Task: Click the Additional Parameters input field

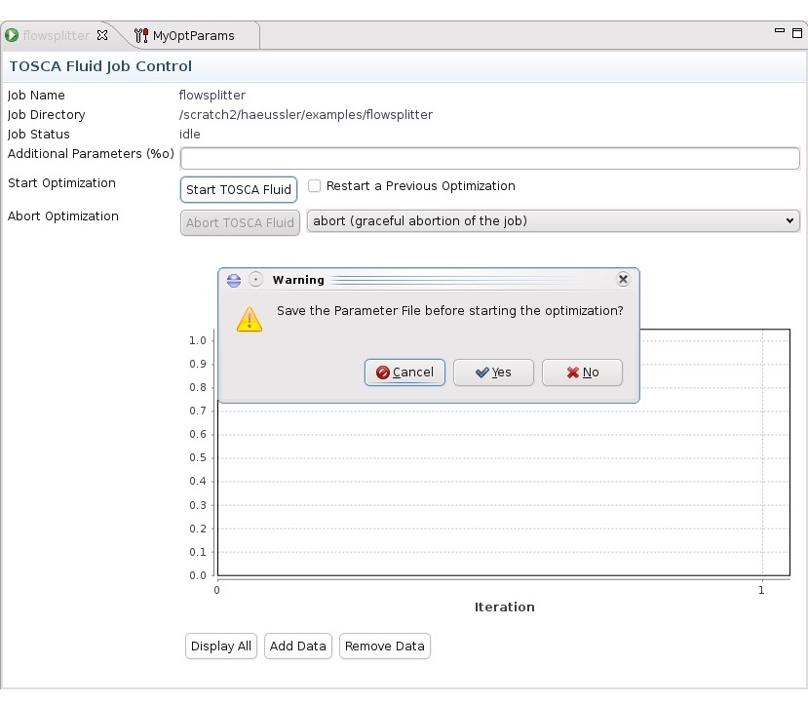Action: click(x=490, y=158)
